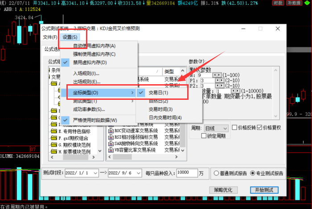Screen dimensions: 312x209
Task: Increase parameter N with right stepper arrow
Action: tap(219, 75)
